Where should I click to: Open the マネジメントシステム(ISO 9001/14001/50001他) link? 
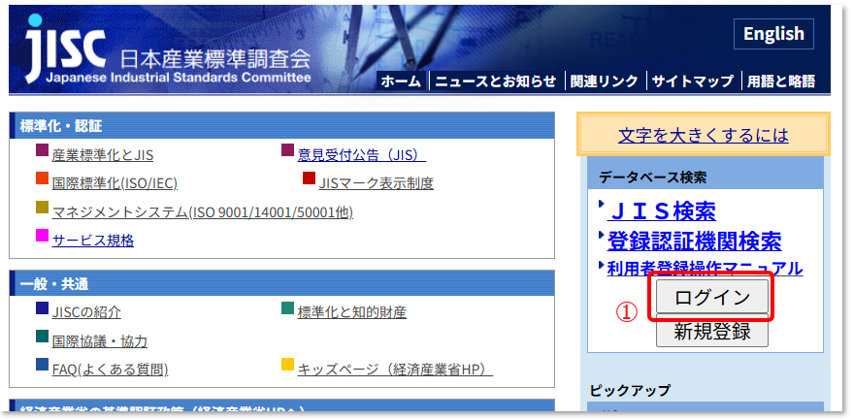[x=203, y=212]
